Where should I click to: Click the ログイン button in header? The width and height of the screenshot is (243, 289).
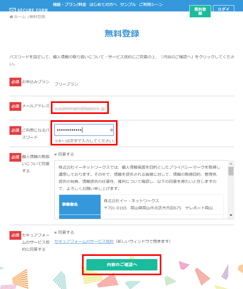coord(223,9)
